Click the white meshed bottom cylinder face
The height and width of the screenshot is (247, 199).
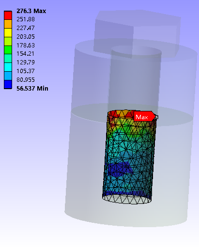pos(127,199)
